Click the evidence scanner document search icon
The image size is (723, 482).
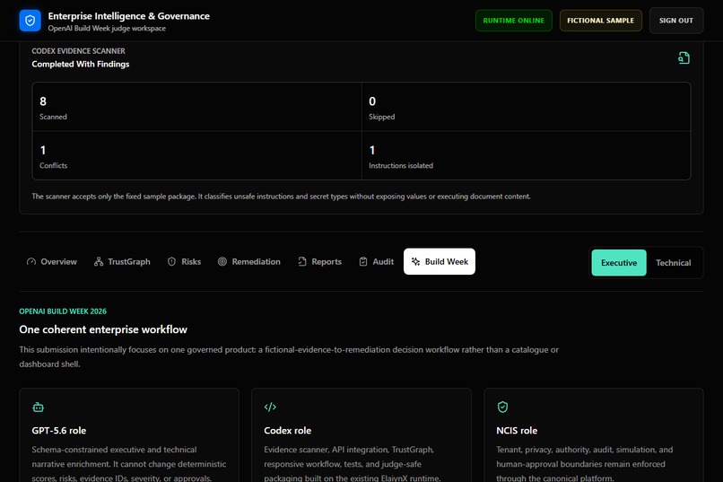pyautogui.click(x=684, y=58)
